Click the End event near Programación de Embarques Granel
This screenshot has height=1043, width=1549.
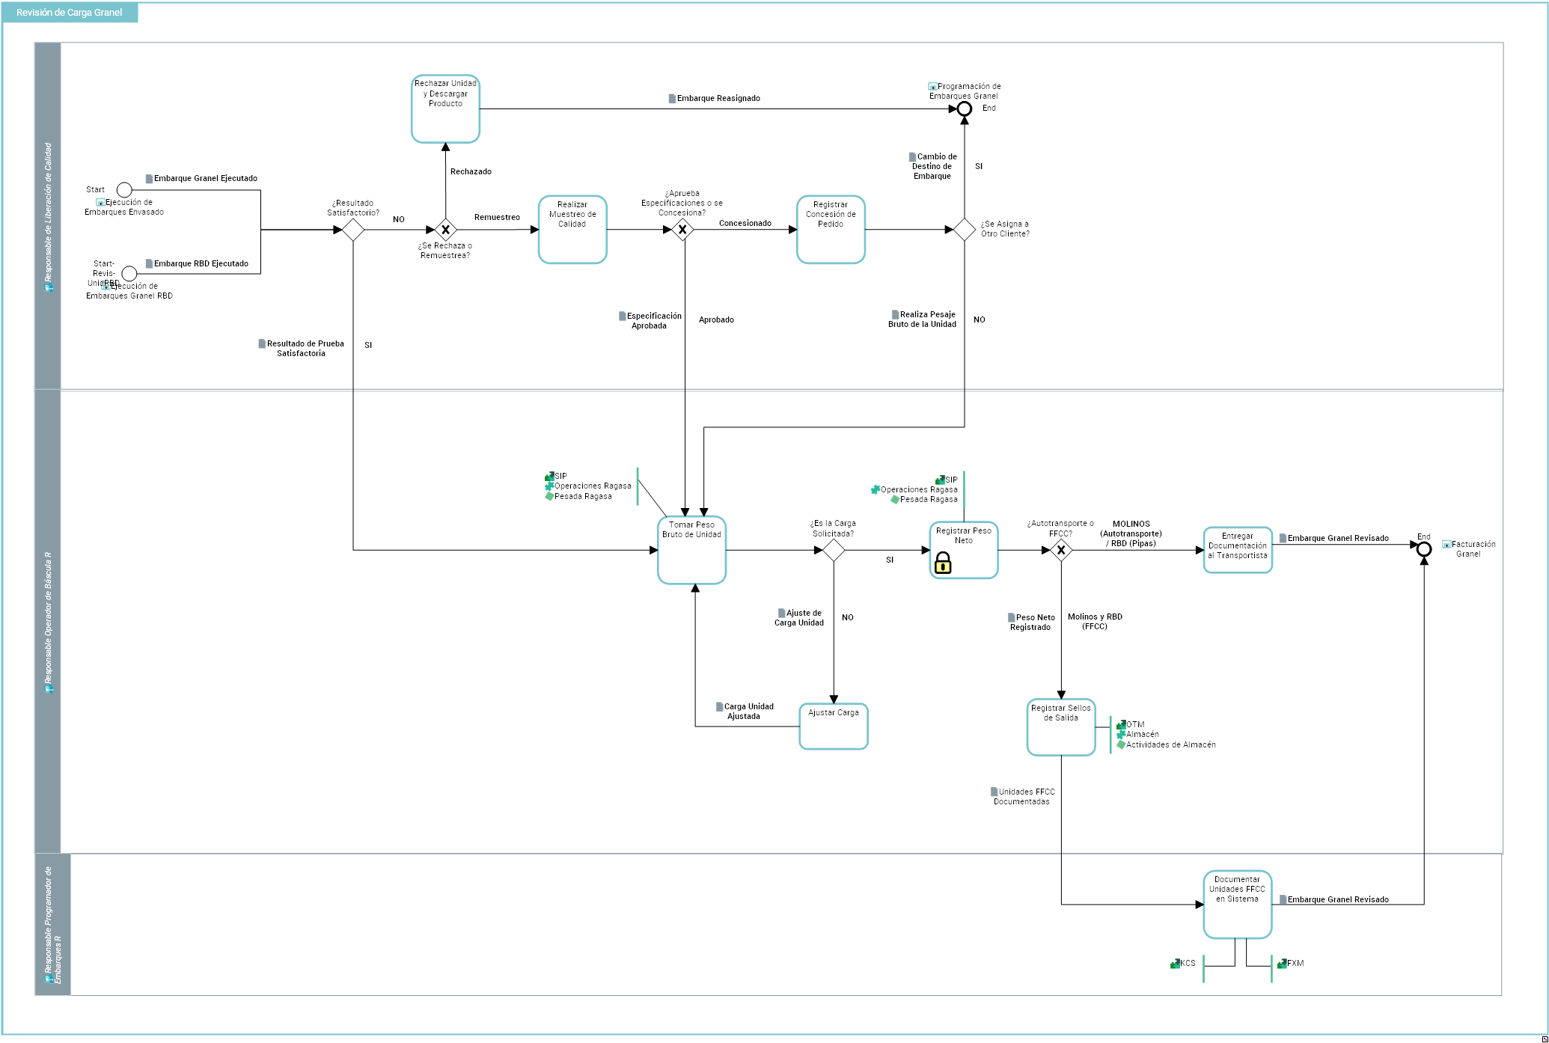965,108
